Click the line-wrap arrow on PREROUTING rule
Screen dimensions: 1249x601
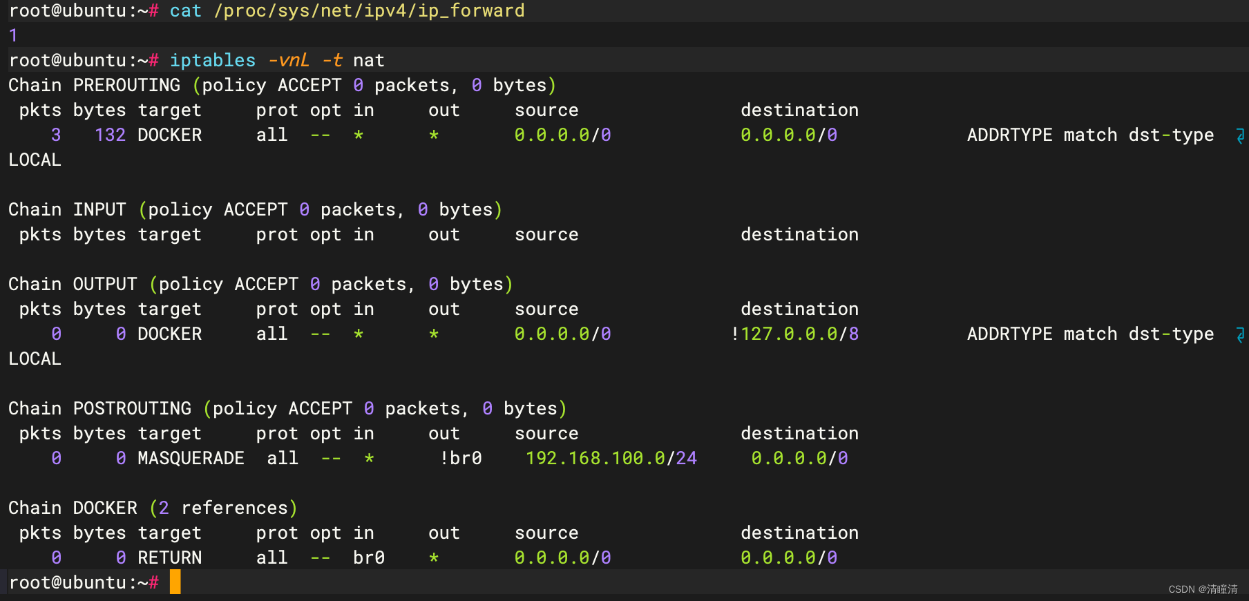tap(1241, 136)
